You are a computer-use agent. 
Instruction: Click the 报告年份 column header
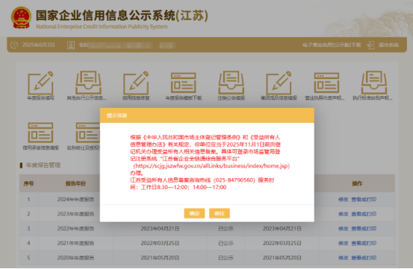point(75,183)
